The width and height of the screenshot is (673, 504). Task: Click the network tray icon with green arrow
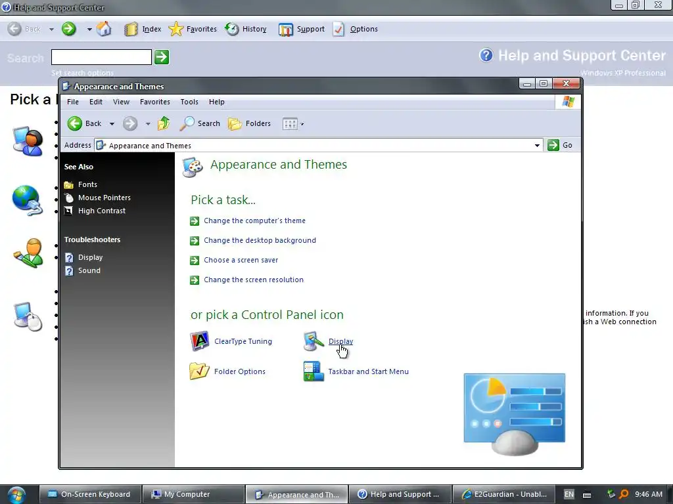point(611,494)
